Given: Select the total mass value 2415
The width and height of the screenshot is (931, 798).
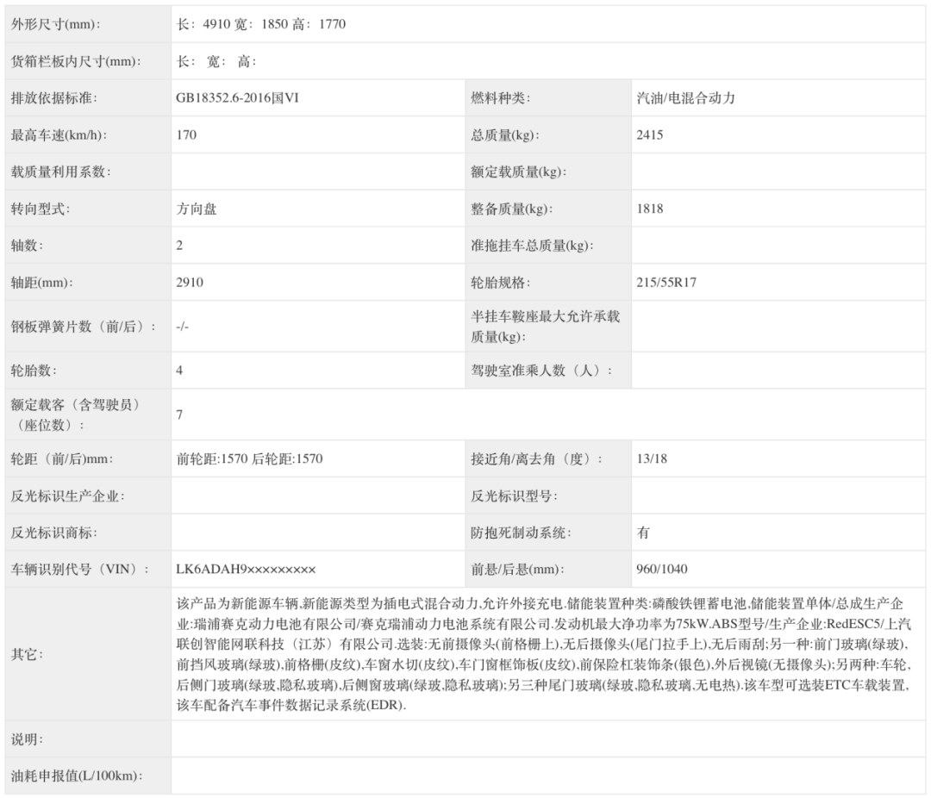Looking at the screenshot, I should coord(650,135).
